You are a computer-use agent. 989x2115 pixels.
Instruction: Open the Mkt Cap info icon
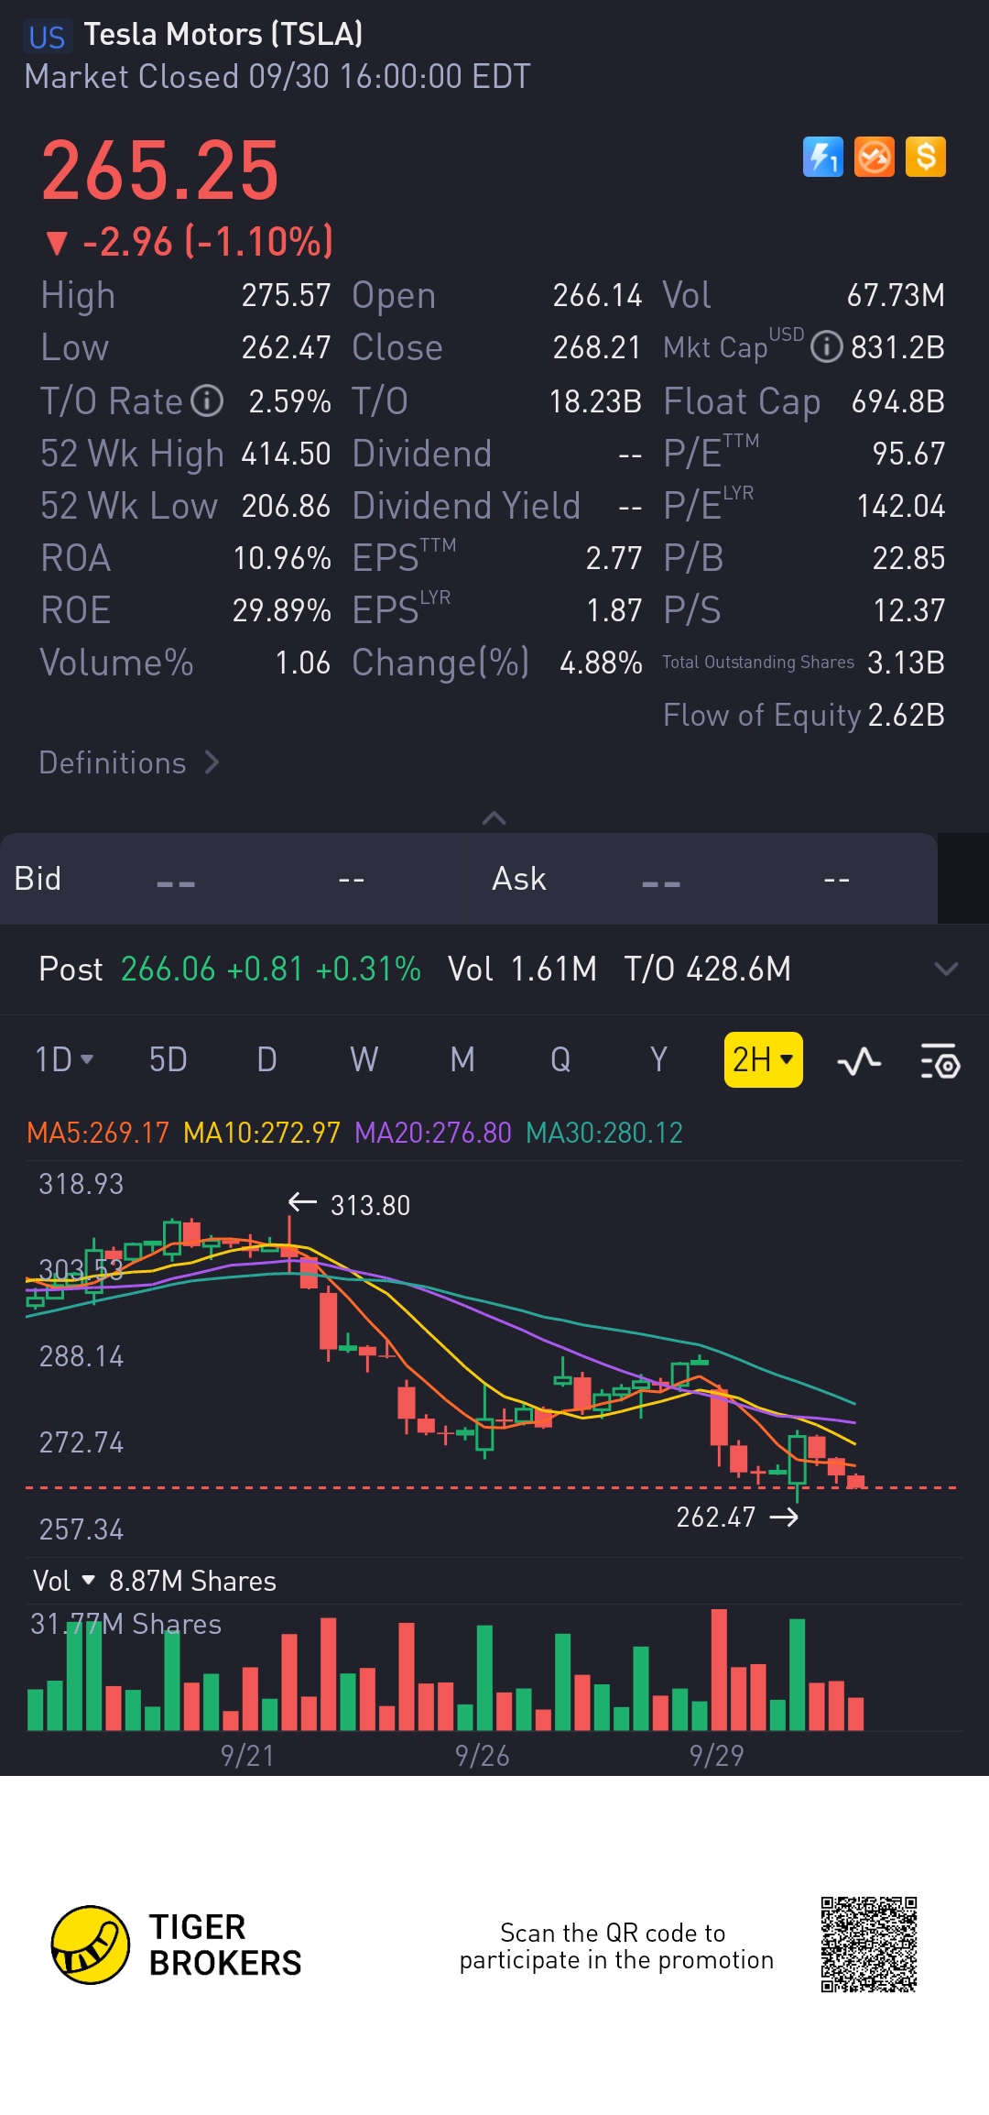tap(827, 347)
